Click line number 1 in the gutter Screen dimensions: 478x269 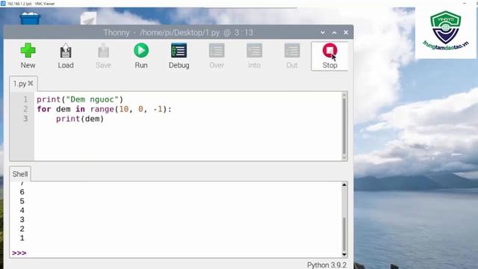pyautogui.click(x=25, y=99)
